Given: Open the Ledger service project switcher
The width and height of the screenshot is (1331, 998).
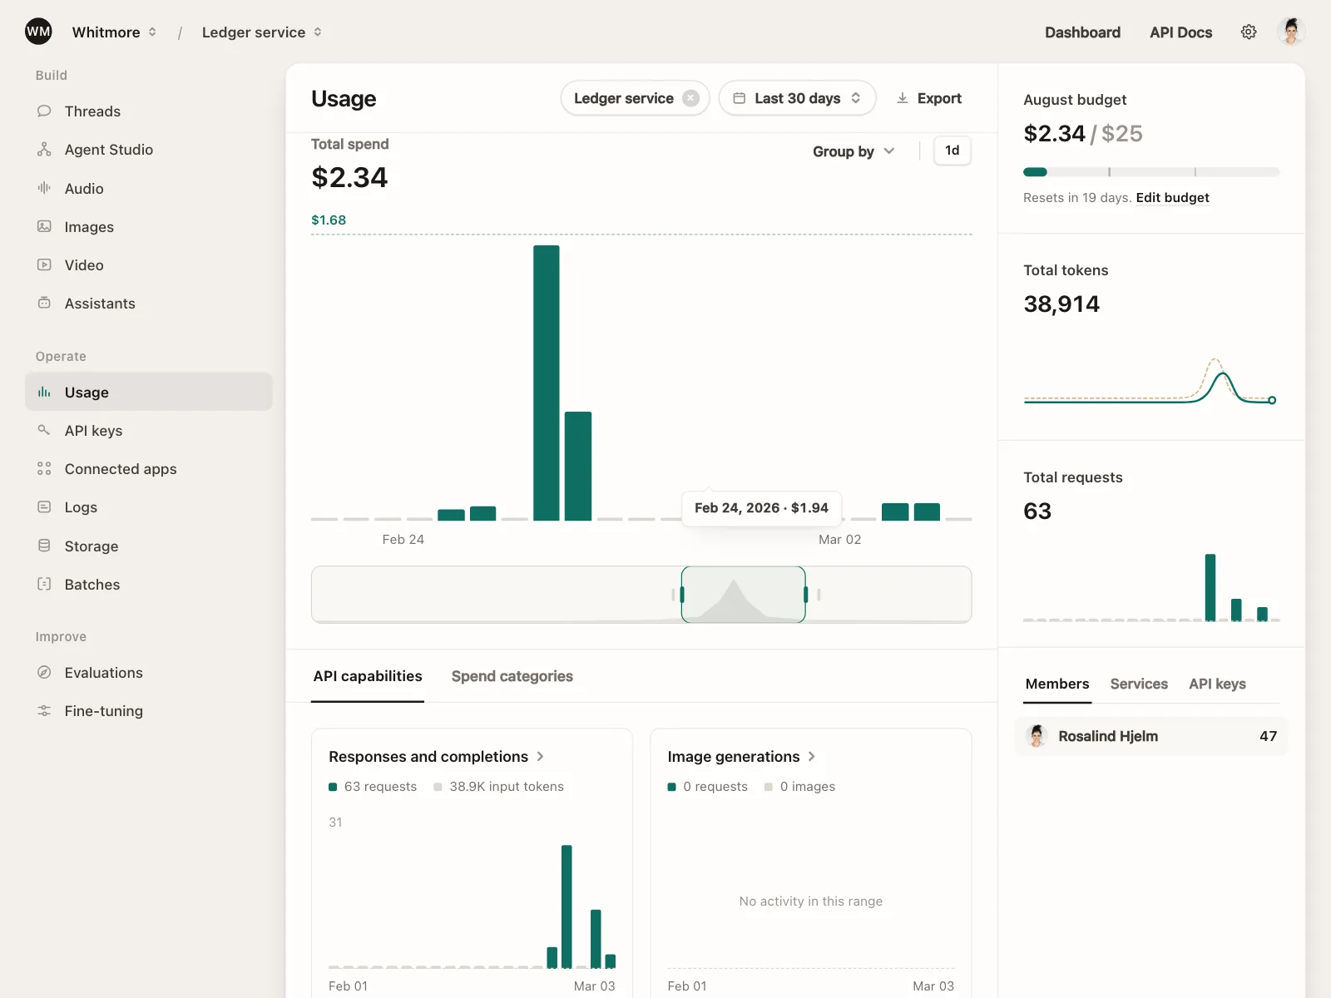Looking at the screenshot, I should (262, 32).
